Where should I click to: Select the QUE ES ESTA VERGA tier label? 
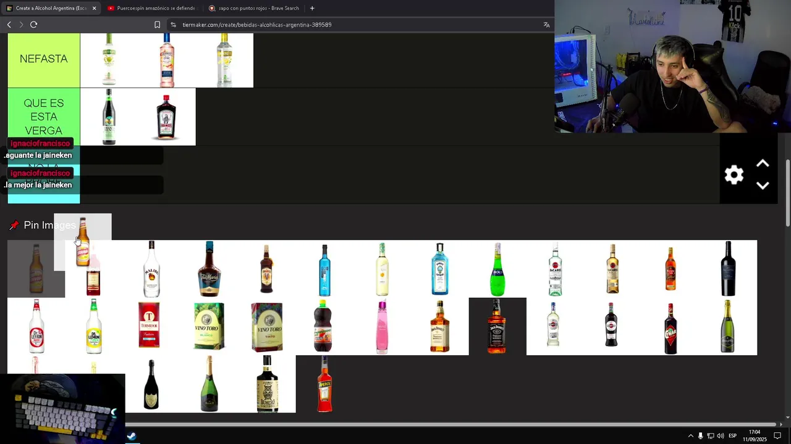pos(44,117)
